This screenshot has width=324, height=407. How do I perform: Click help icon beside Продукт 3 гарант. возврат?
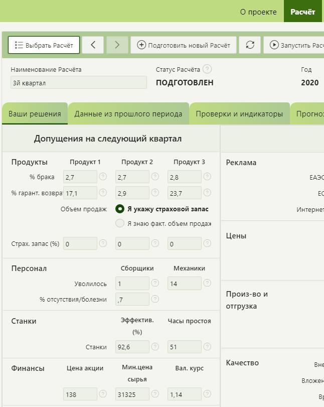point(207,193)
